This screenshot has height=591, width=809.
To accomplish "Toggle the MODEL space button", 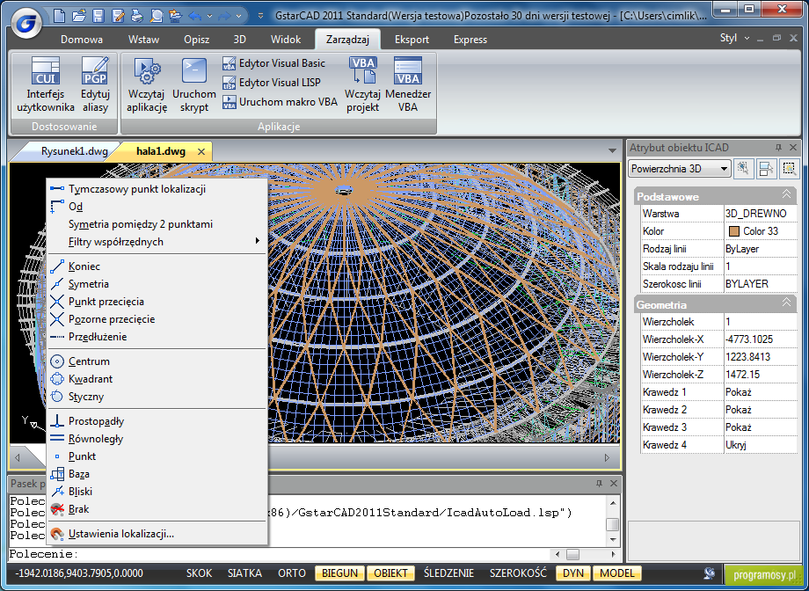I will (617, 573).
